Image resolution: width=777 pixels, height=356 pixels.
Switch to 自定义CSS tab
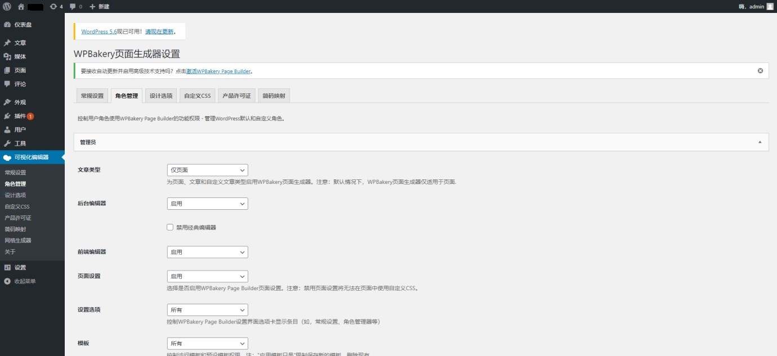pyautogui.click(x=197, y=96)
